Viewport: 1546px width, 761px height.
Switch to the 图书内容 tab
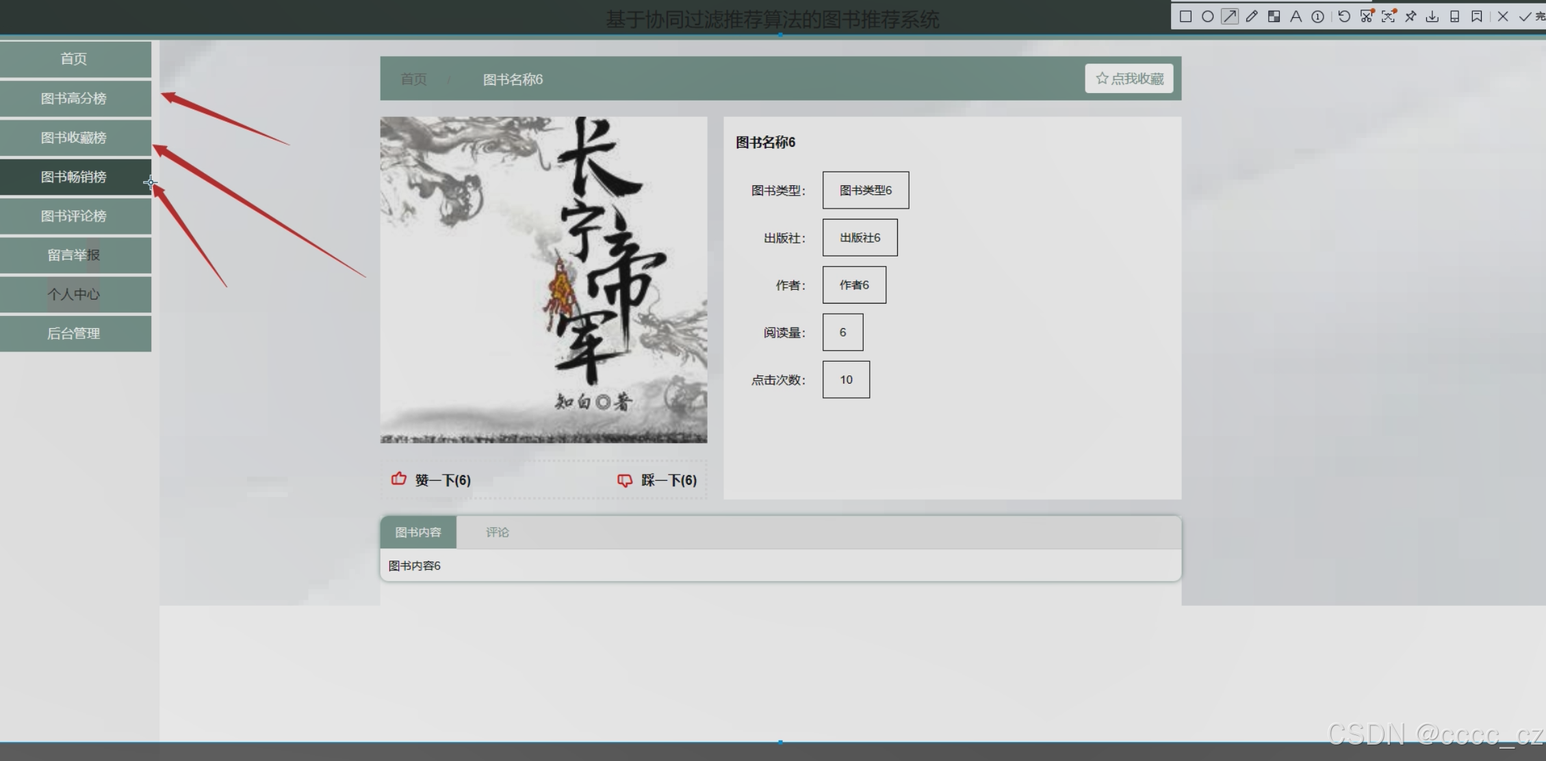tap(418, 532)
